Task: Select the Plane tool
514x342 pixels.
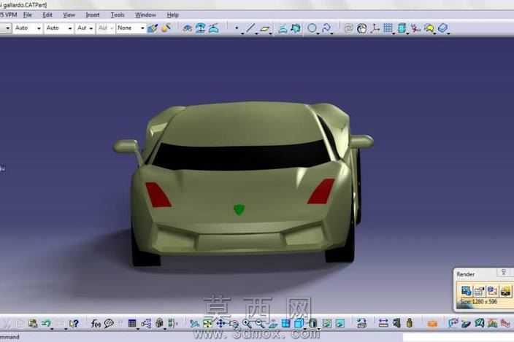Action: tap(264, 29)
